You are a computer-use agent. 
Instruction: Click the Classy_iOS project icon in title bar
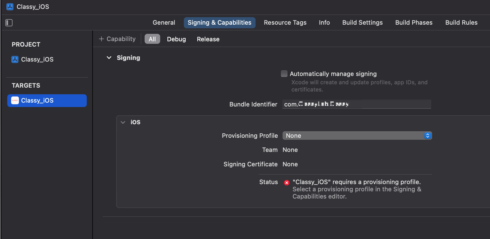point(10,7)
